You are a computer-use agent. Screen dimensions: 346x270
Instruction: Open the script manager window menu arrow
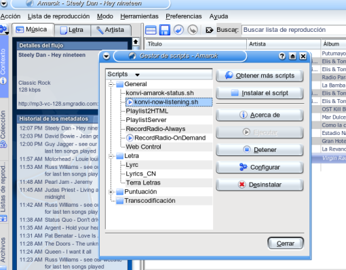(107, 56)
